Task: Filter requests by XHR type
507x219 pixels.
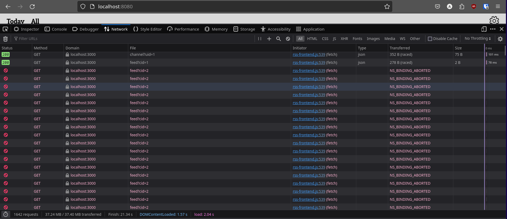Action: tap(344, 39)
